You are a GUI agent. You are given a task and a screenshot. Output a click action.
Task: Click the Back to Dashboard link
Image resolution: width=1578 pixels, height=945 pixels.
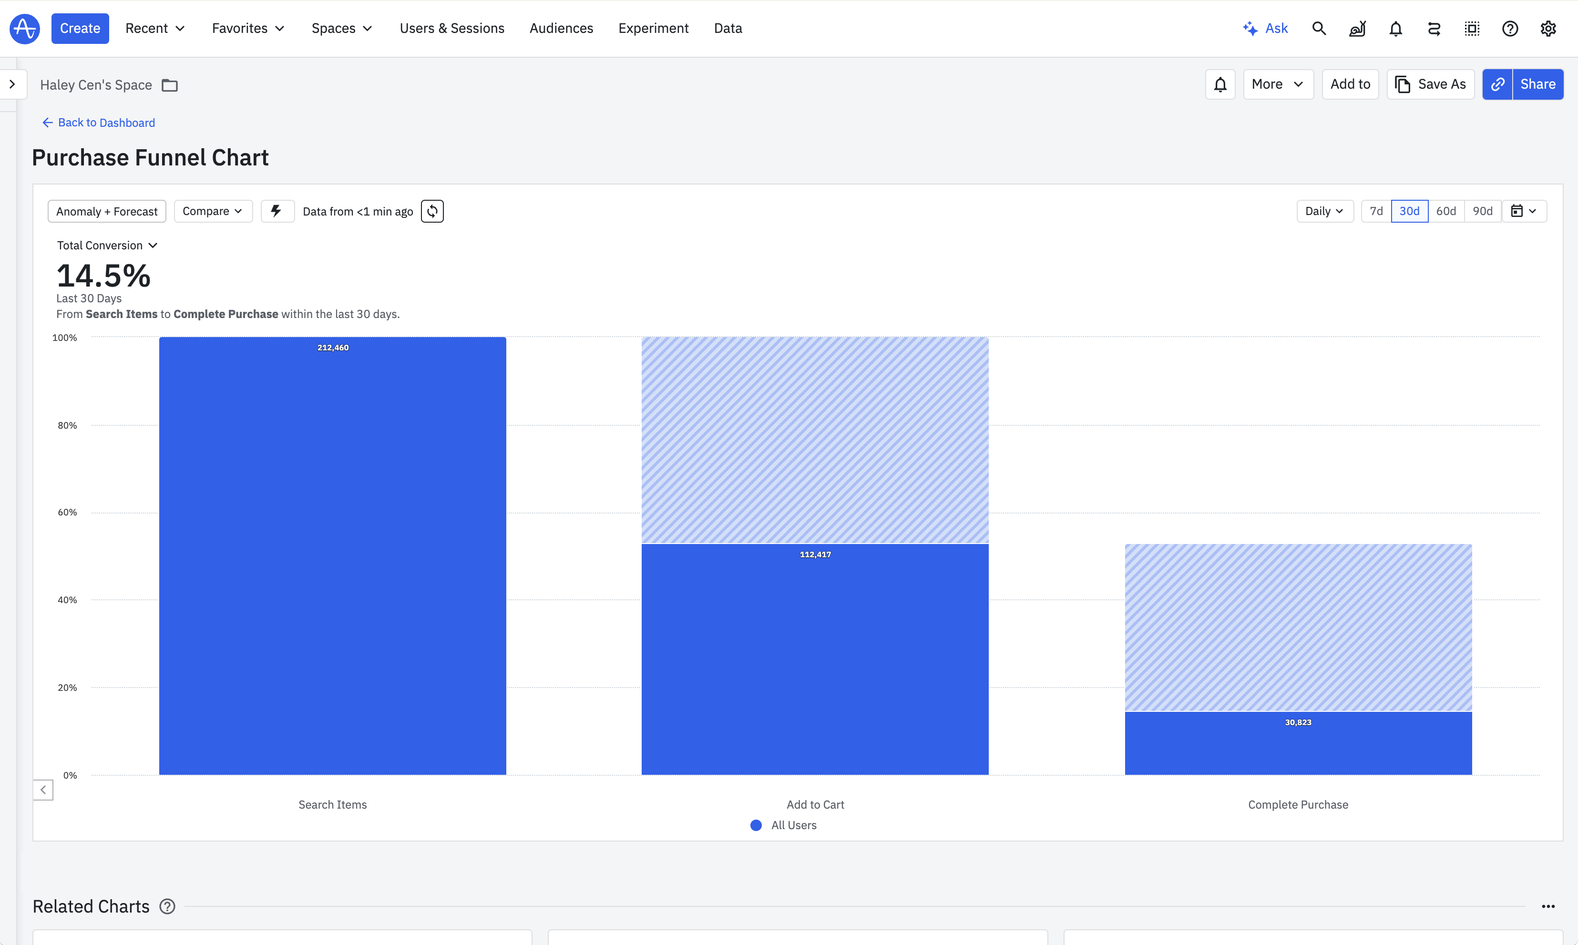click(99, 123)
